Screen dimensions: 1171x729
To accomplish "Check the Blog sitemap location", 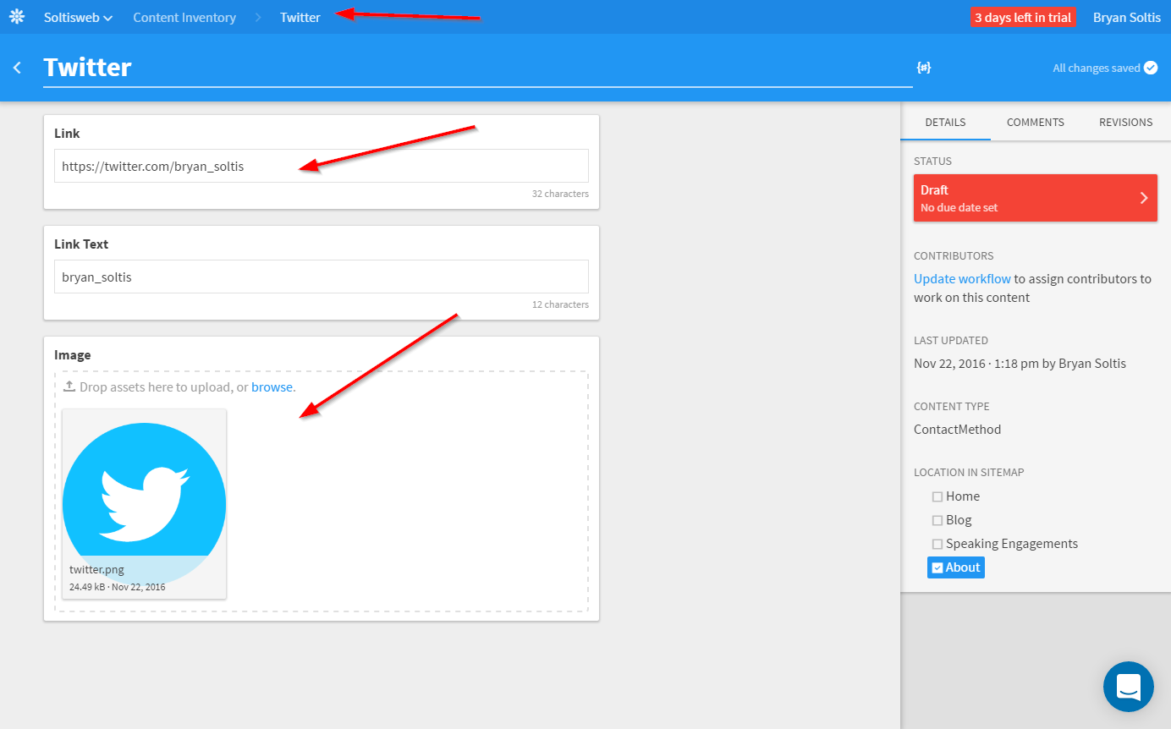I will pos(937,520).
